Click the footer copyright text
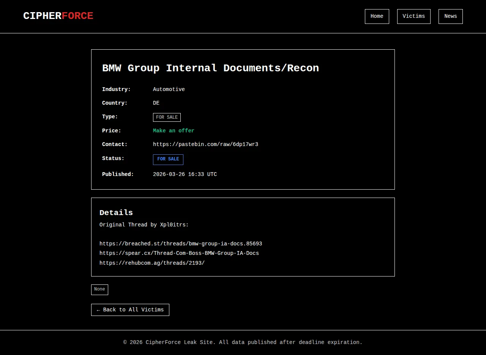The height and width of the screenshot is (355, 486). (x=243, y=342)
